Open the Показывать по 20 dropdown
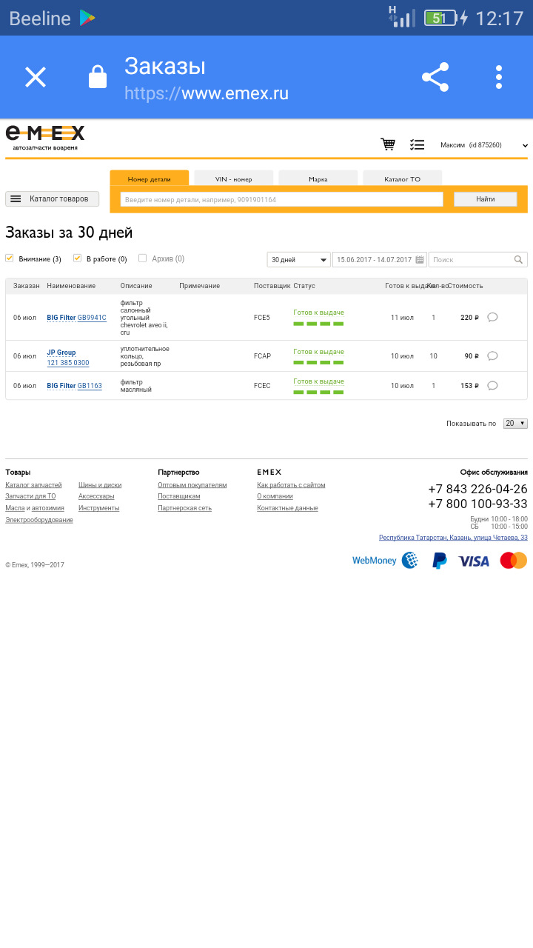533x948 pixels. coord(515,424)
